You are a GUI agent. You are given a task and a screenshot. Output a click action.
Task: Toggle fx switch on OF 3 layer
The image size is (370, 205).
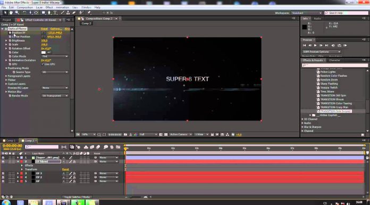[x=74, y=173]
